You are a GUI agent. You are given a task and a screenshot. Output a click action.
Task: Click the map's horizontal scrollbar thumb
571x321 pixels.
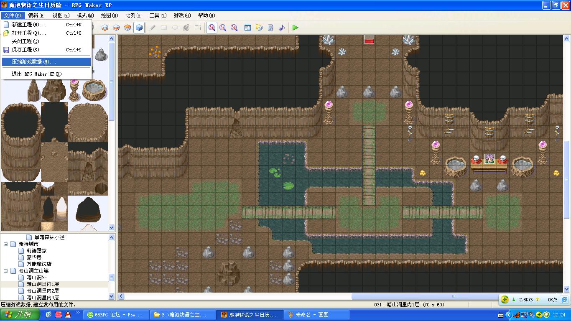click(x=454, y=296)
